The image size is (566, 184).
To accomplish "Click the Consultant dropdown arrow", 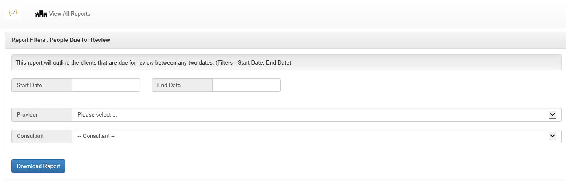I will click(553, 136).
